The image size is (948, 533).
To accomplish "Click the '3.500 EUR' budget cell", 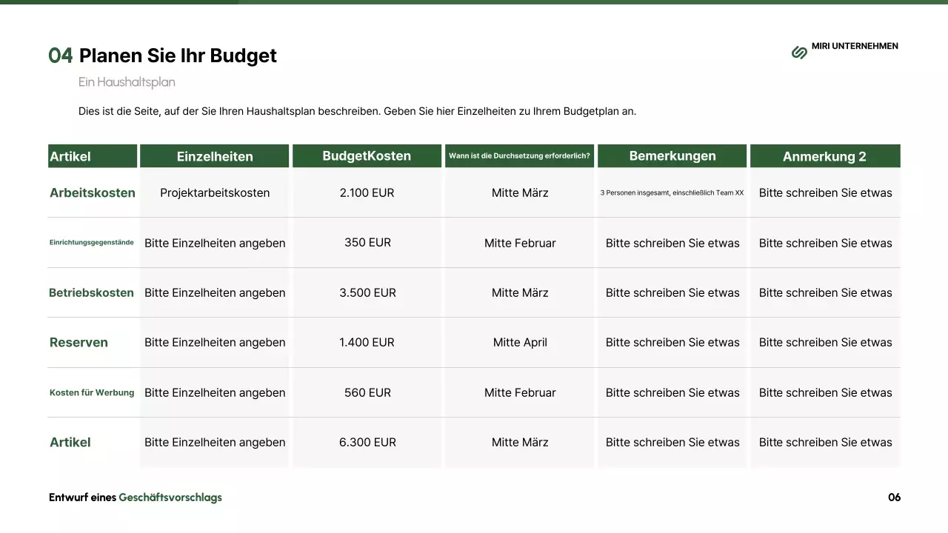I will pyautogui.click(x=367, y=292).
